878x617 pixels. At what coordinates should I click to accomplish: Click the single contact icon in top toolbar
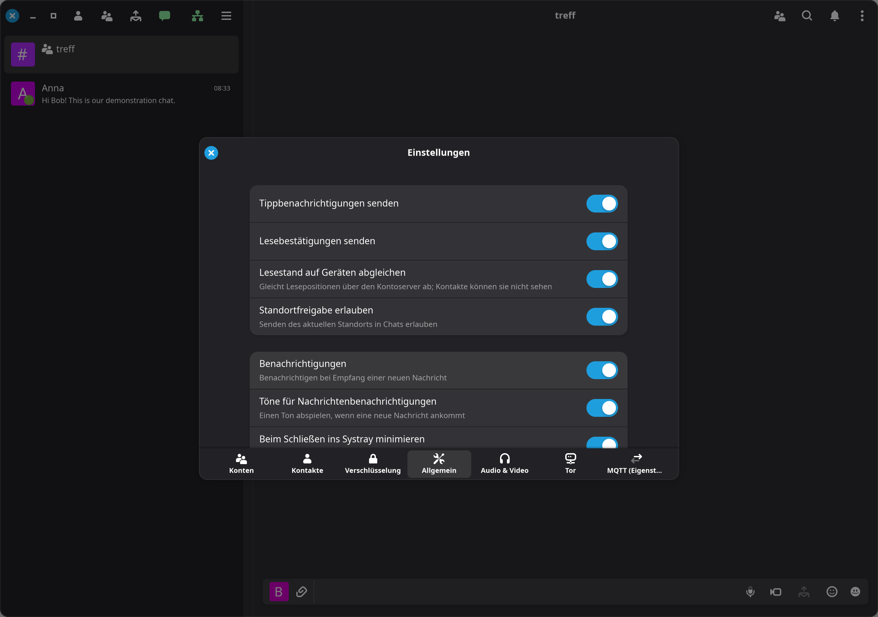click(78, 16)
